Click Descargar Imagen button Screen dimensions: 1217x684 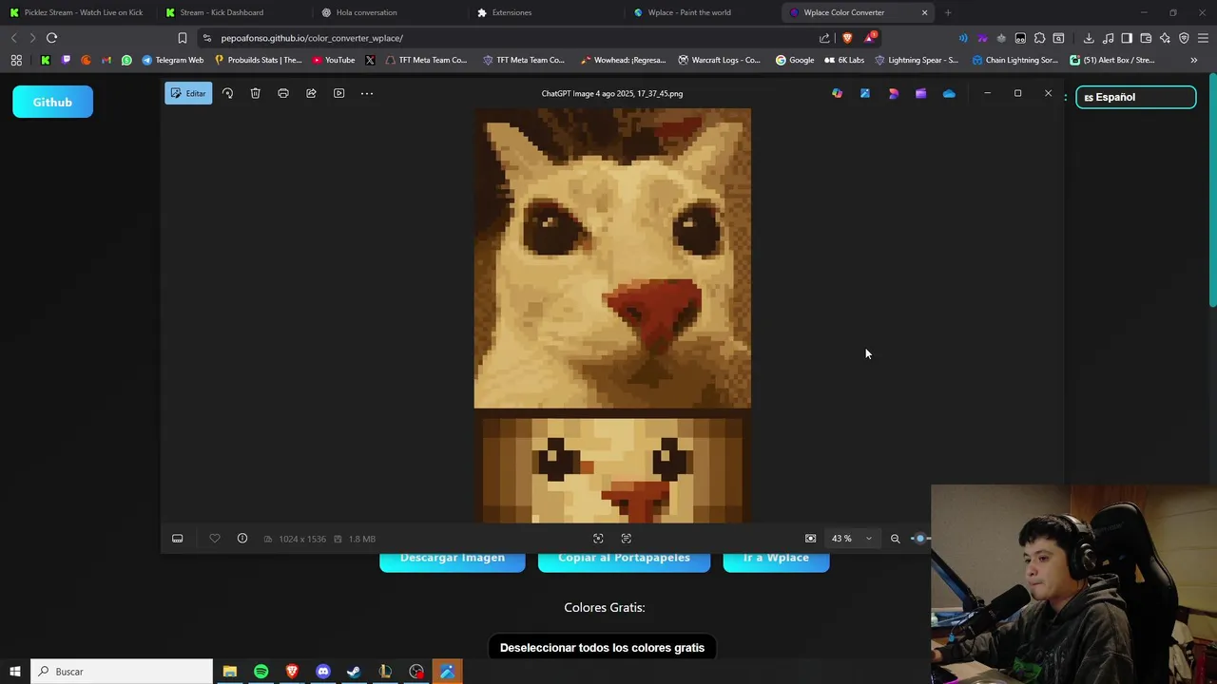click(453, 560)
